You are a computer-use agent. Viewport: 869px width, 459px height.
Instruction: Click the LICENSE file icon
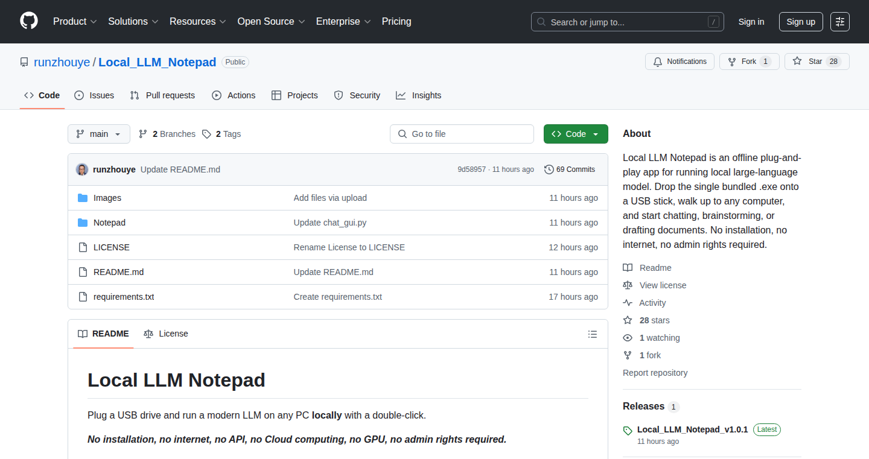coord(83,247)
